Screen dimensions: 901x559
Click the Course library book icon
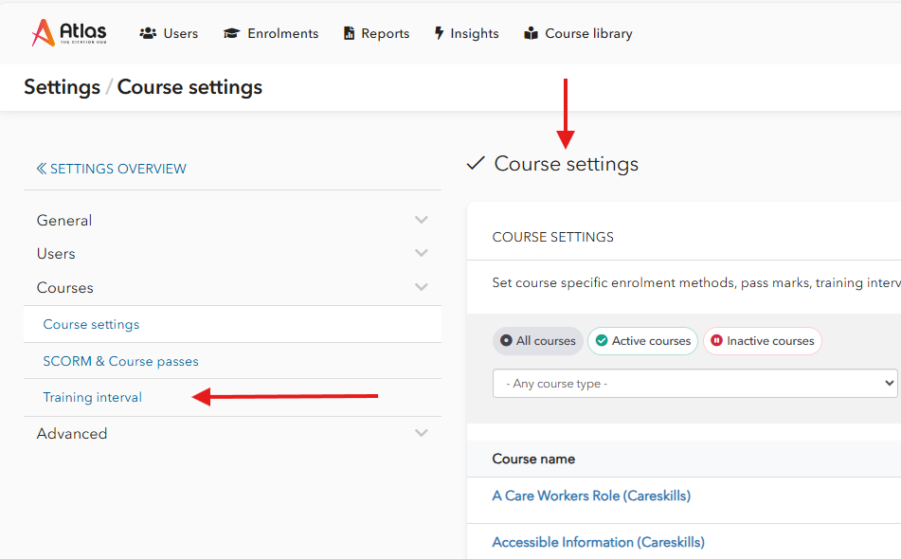(531, 33)
